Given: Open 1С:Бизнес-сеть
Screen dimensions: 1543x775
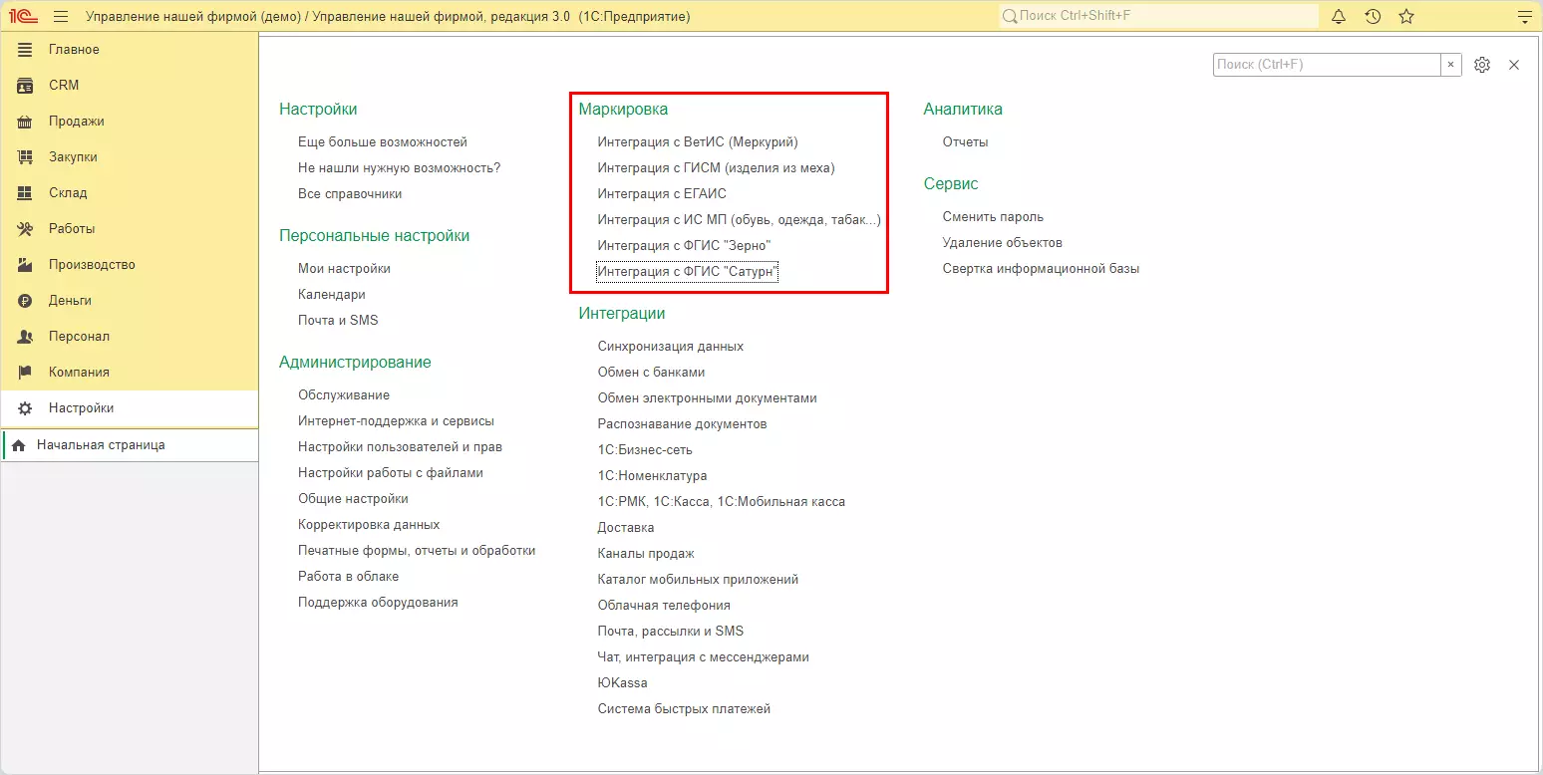Looking at the screenshot, I should [x=645, y=450].
